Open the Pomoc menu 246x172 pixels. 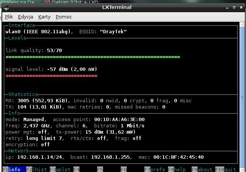(64, 17)
